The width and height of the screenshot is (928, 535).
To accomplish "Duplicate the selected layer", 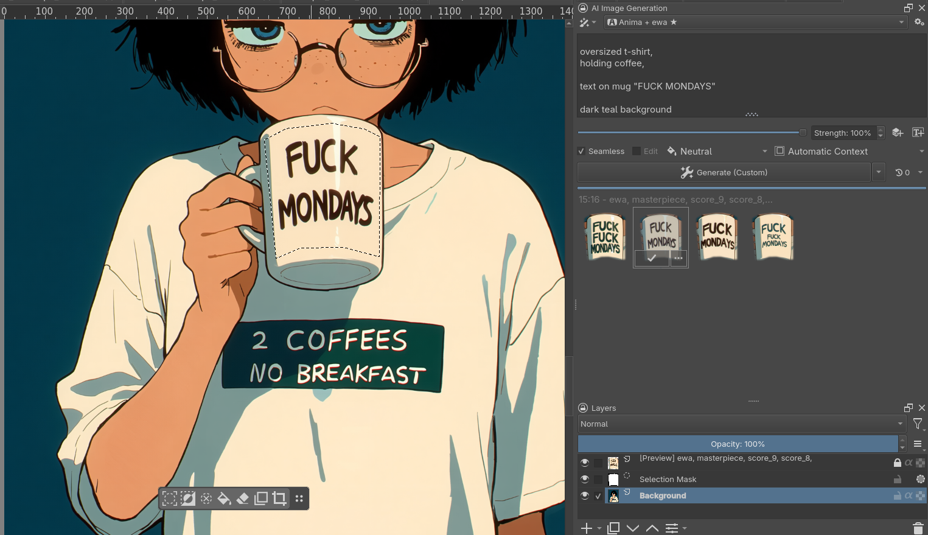I will click(613, 528).
